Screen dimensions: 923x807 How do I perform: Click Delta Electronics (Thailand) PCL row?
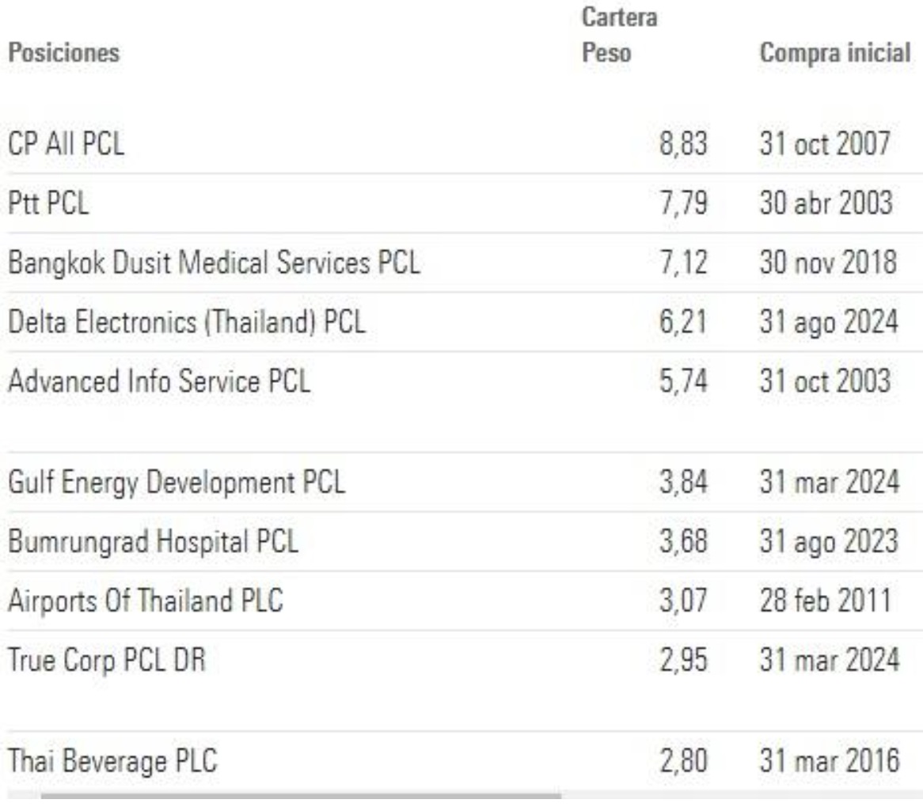tap(186, 323)
